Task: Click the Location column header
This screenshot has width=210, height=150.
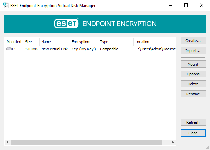Action: 155,42
